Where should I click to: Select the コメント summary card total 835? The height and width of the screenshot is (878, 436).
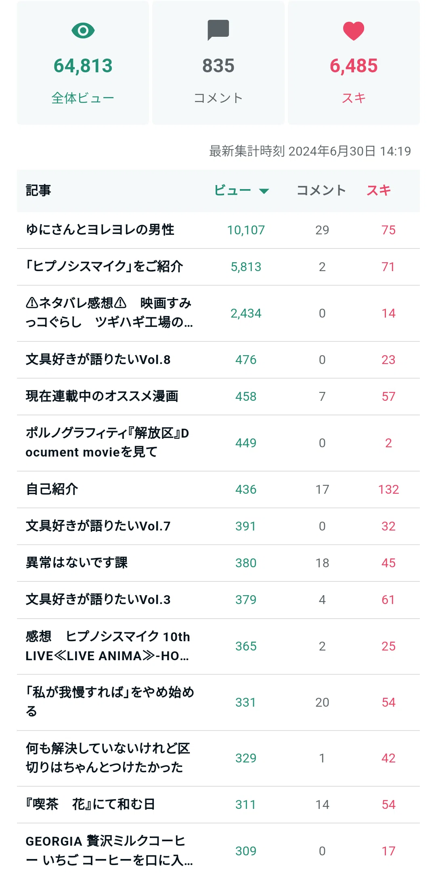tap(218, 66)
